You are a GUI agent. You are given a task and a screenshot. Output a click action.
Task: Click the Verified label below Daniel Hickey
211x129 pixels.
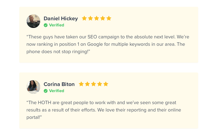coord(57,25)
